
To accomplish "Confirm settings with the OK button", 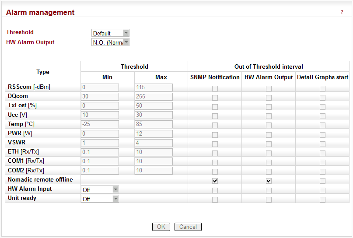I will [161, 227].
